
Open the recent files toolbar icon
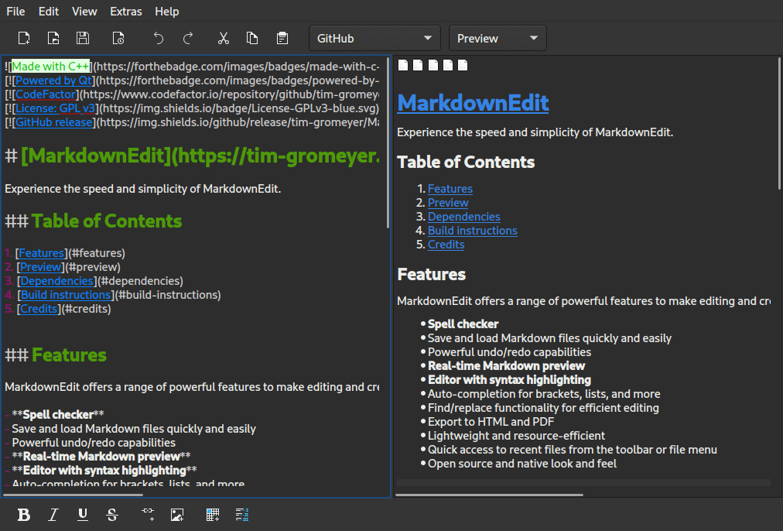pyautogui.click(x=118, y=39)
